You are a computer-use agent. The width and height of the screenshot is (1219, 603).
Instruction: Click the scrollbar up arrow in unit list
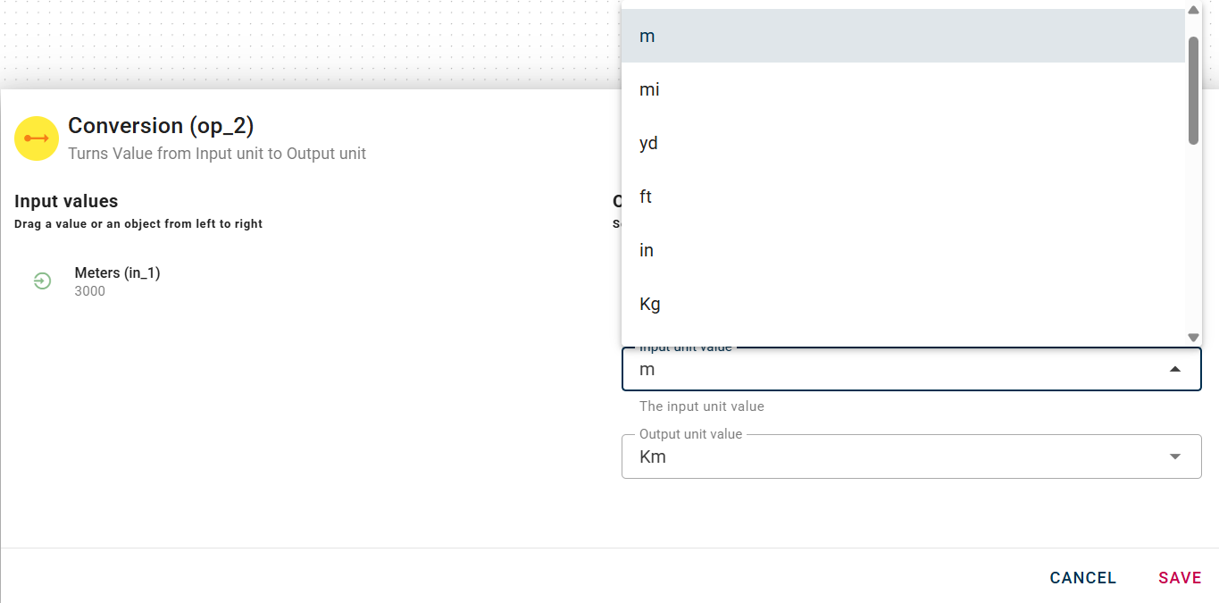(1193, 10)
